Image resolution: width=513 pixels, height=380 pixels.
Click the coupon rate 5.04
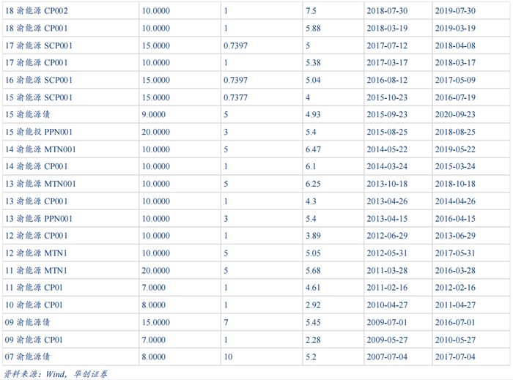(313, 80)
